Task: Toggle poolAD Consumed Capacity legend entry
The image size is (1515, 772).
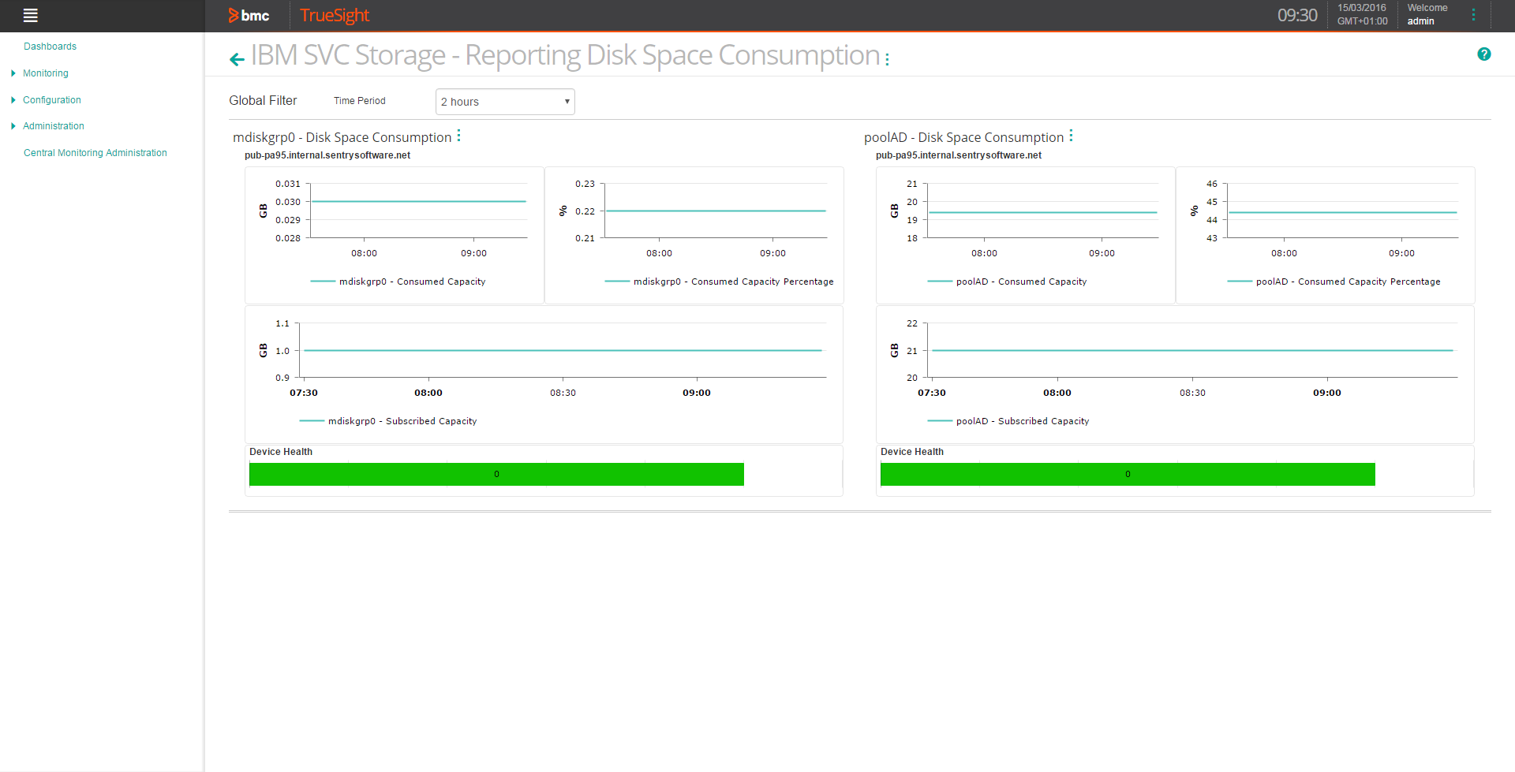Action: (x=1007, y=282)
